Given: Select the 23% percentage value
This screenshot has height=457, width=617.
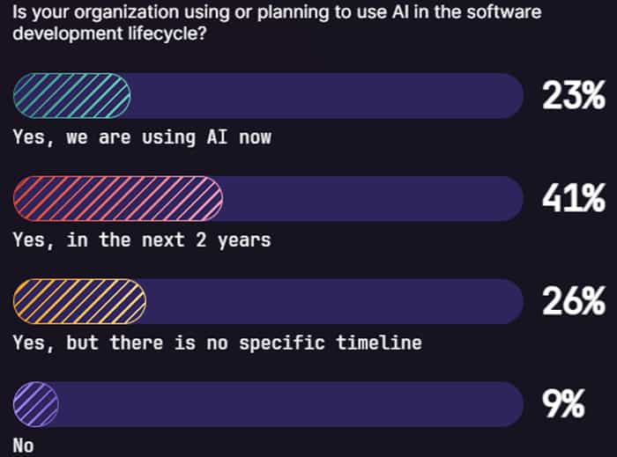Looking at the screenshot, I should (573, 95).
